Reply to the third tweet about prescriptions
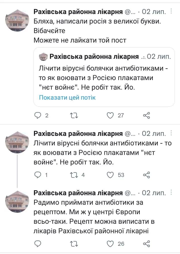 (37, 243)
